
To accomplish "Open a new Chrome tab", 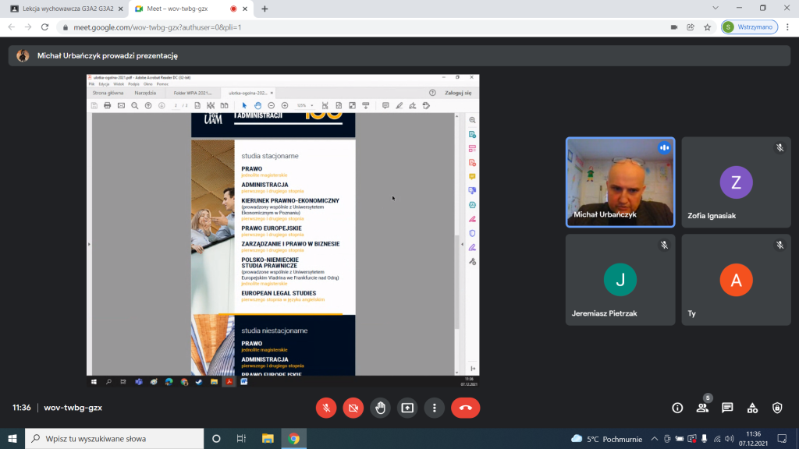I will [265, 9].
